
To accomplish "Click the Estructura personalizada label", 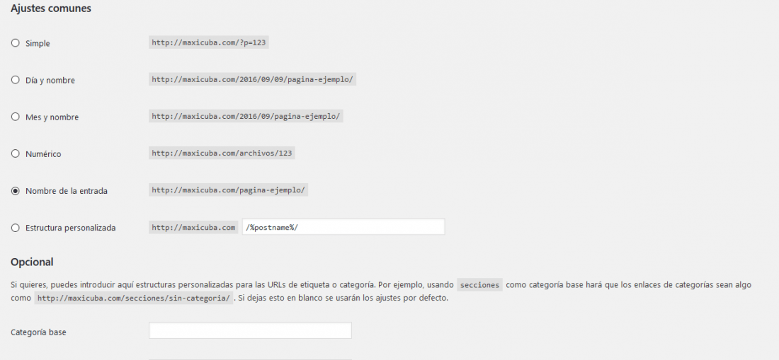I will (71, 228).
